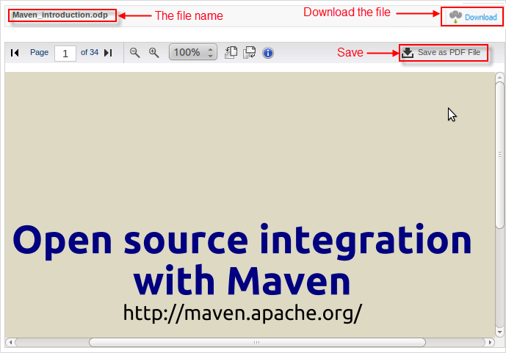Open the blue document information icon
This screenshot has width=506, height=353.
[268, 53]
